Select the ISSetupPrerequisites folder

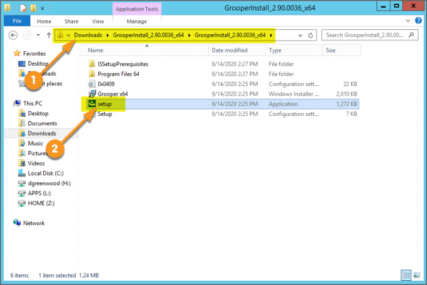point(123,64)
